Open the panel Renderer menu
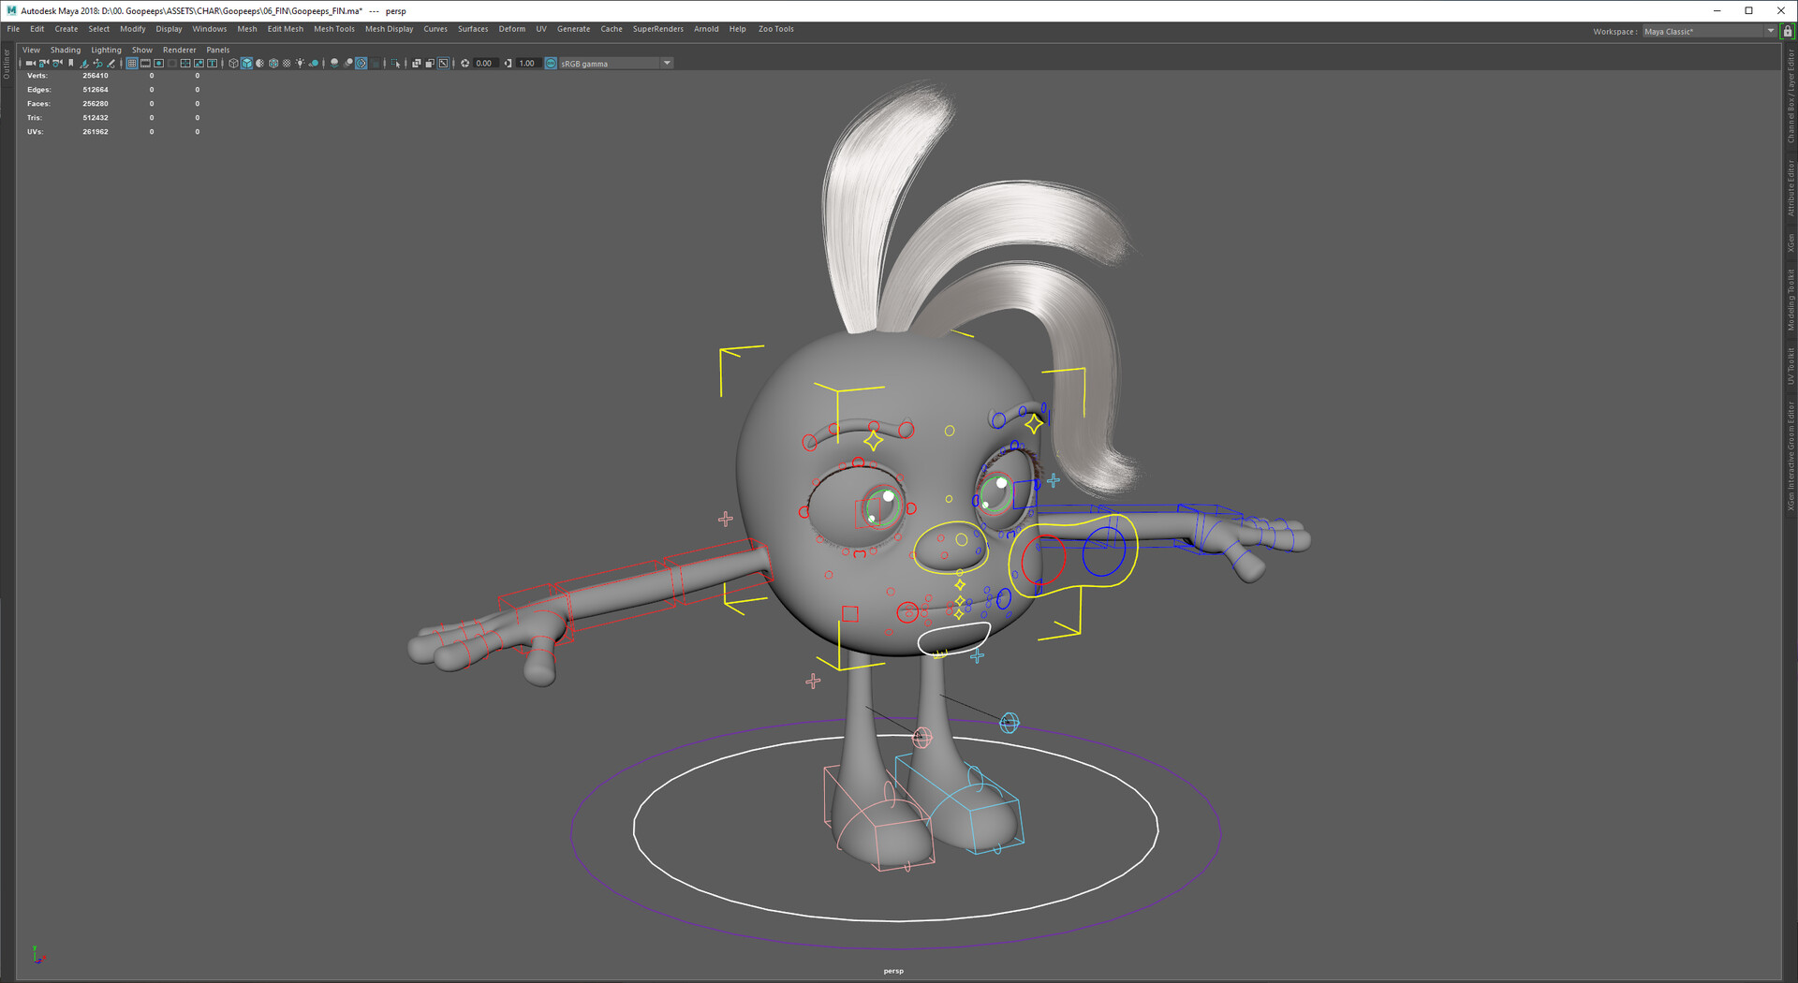The image size is (1798, 983). [x=180, y=50]
